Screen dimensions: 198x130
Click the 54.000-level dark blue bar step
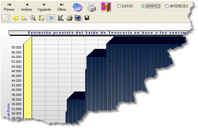[x=96, y=80]
